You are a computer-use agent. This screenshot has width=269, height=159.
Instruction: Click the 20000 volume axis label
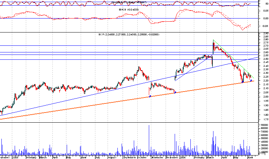point(264,149)
